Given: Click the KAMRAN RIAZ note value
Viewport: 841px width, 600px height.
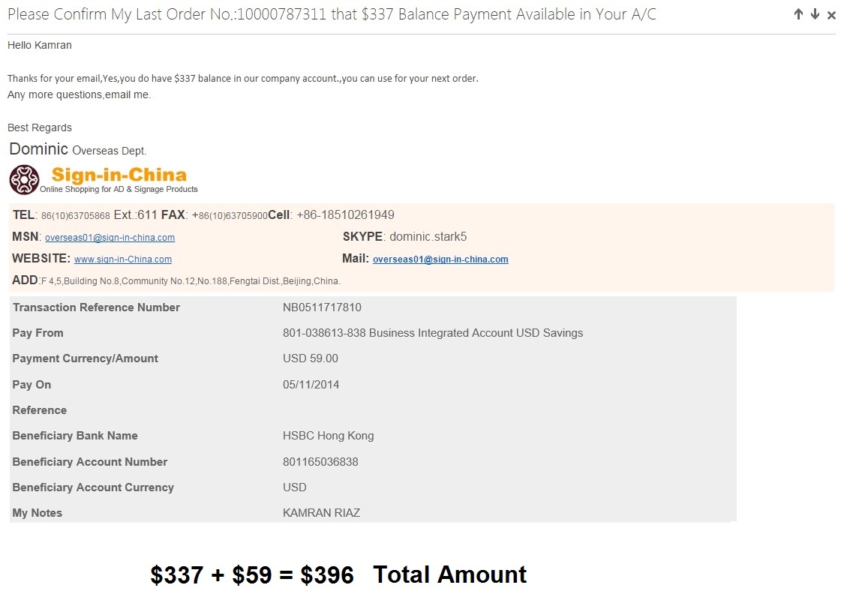Looking at the screenshot, I should point(321,512).
